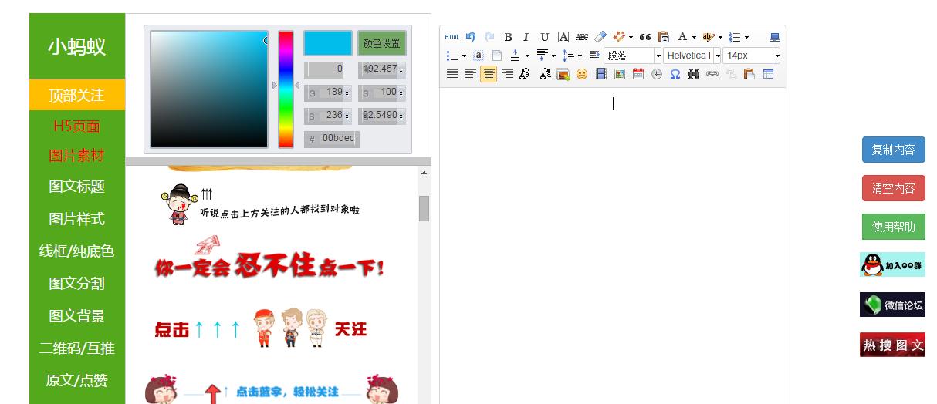Open the 段落 paragraph format dropdown
Screen dimensions: 937x404
coord(633,56)
